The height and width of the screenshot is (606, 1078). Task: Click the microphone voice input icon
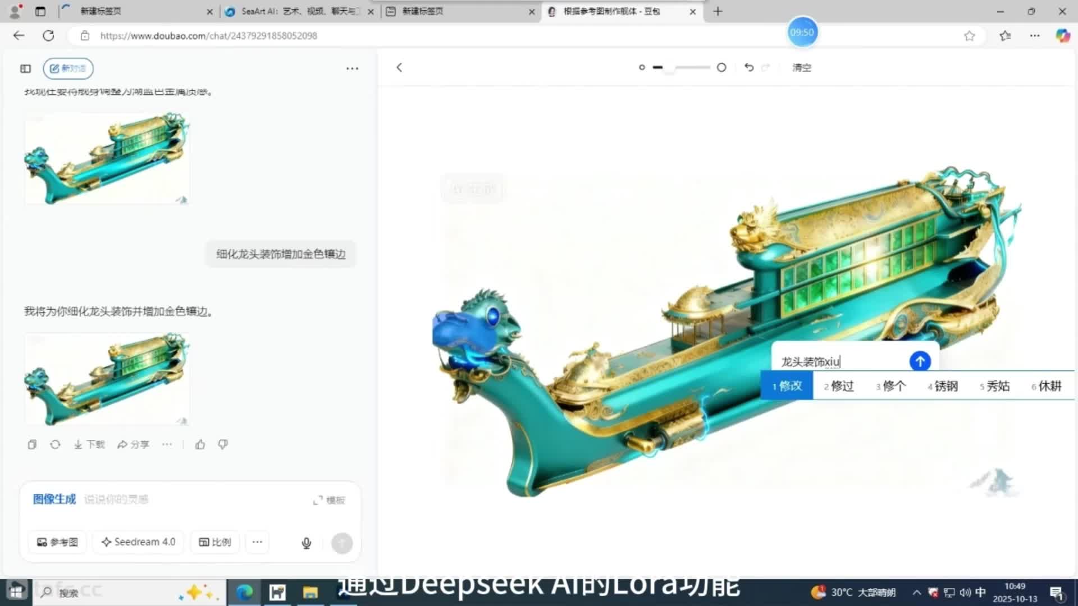(307, 543)
